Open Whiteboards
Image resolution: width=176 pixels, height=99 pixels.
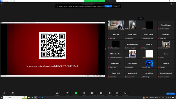pyautogui.click(x=125, y=94)
